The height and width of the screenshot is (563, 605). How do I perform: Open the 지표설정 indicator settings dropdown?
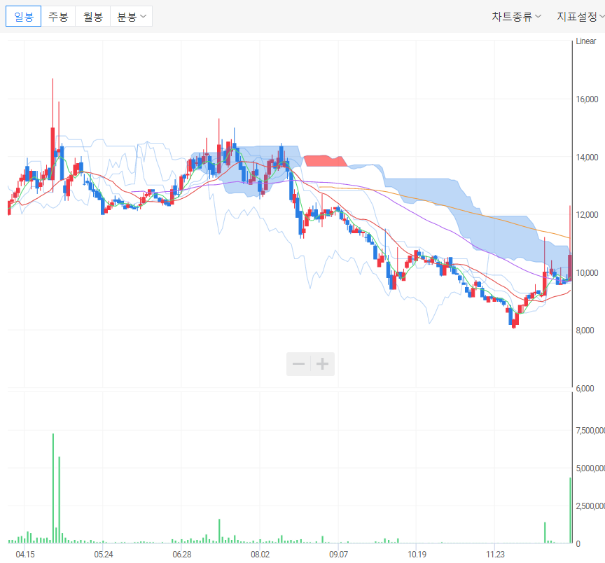pyautogui.click(x=580, y=17)
